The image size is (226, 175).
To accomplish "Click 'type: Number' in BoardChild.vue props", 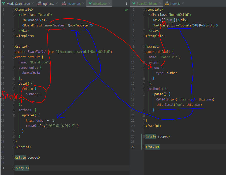I will click(x=167, y=73).
